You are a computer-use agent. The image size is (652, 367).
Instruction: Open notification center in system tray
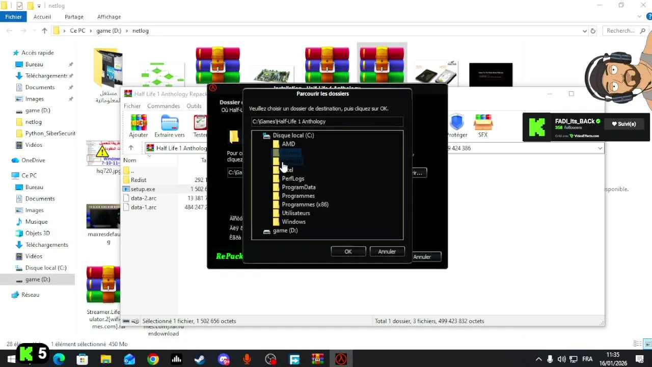(x=640, y=359)
